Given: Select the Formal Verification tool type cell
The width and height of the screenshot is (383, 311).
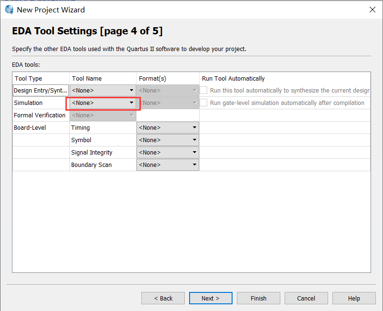Looking at the screenshot, I should (41, 115).
